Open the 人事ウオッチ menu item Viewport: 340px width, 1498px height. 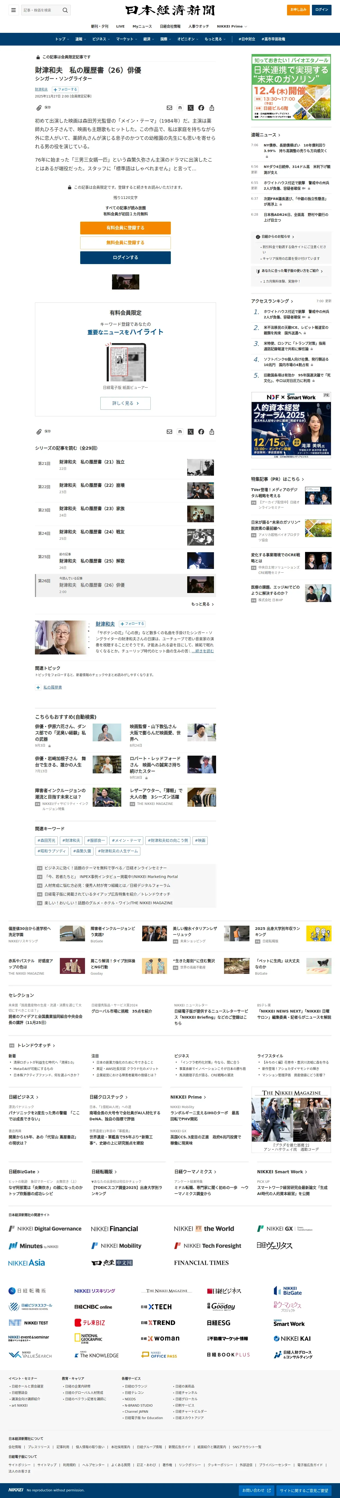(x=199, y=26)
